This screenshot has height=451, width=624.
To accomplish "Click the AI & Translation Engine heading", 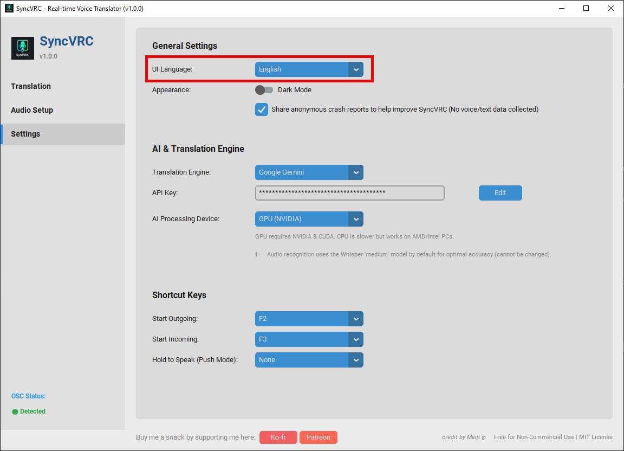I will (198, 149).
